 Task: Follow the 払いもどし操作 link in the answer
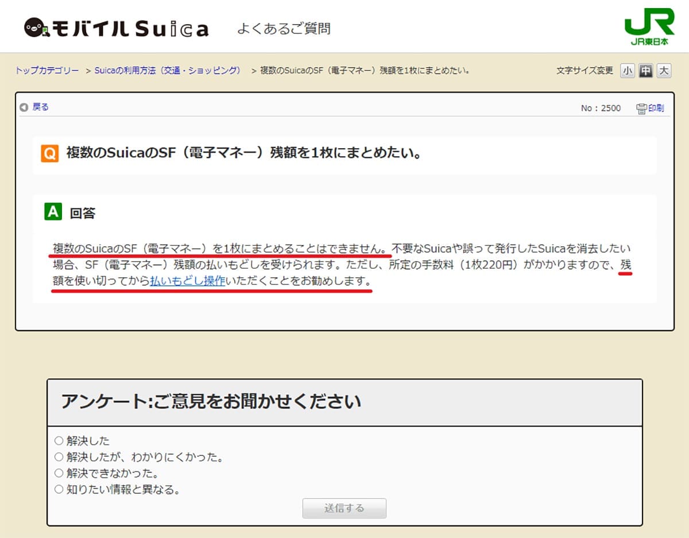tap(187, 281)
